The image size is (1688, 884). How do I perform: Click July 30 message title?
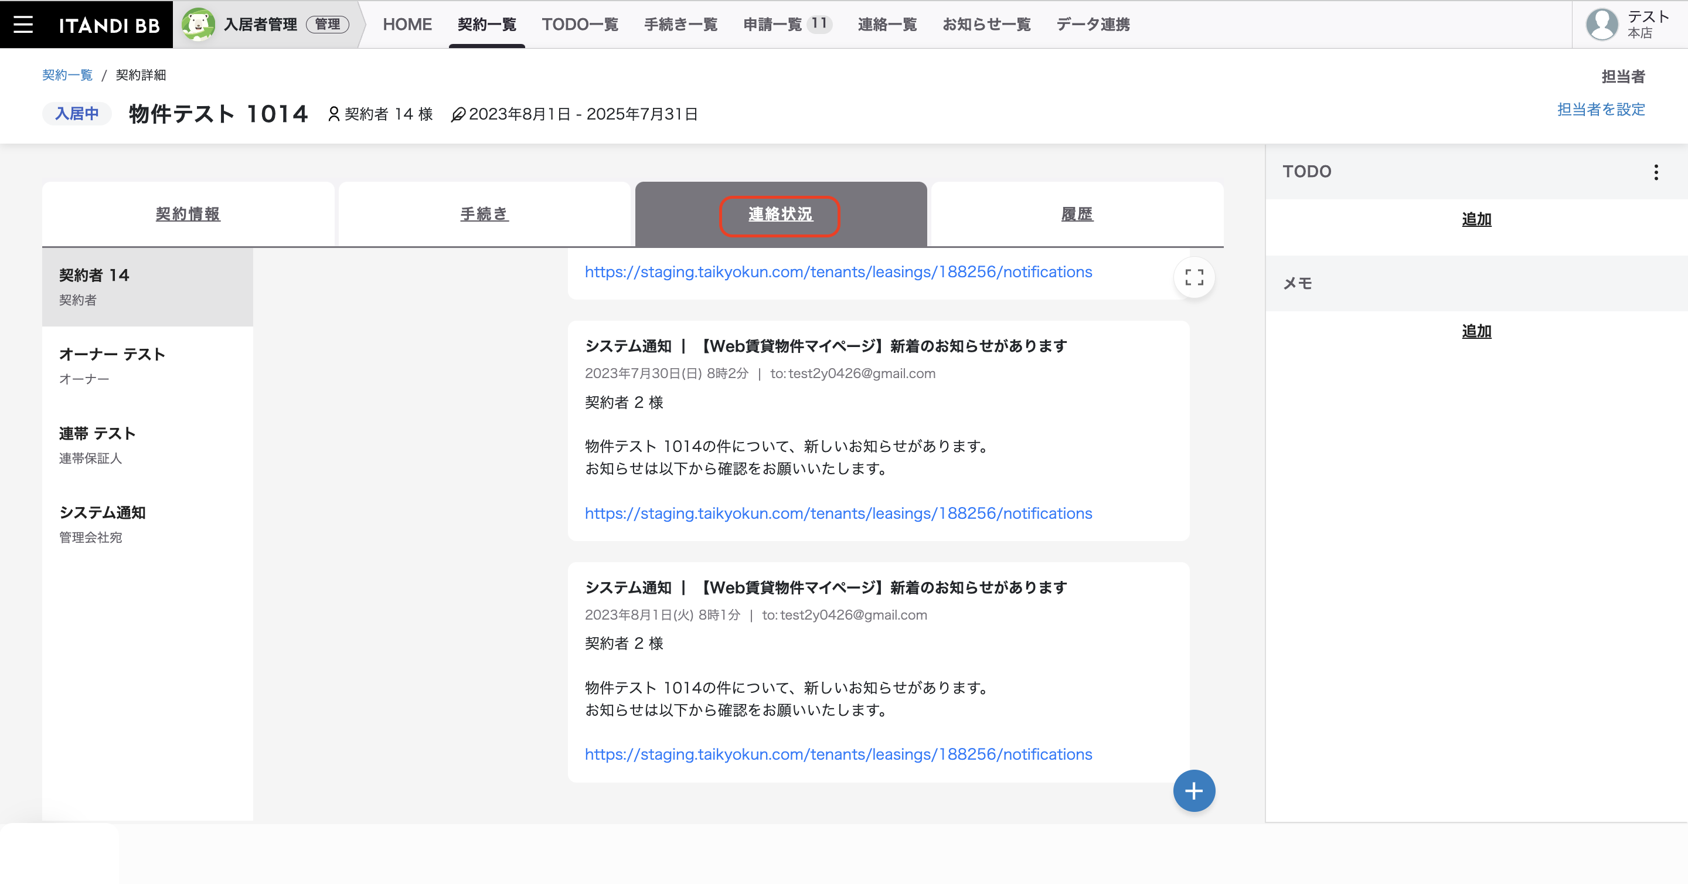826,346
